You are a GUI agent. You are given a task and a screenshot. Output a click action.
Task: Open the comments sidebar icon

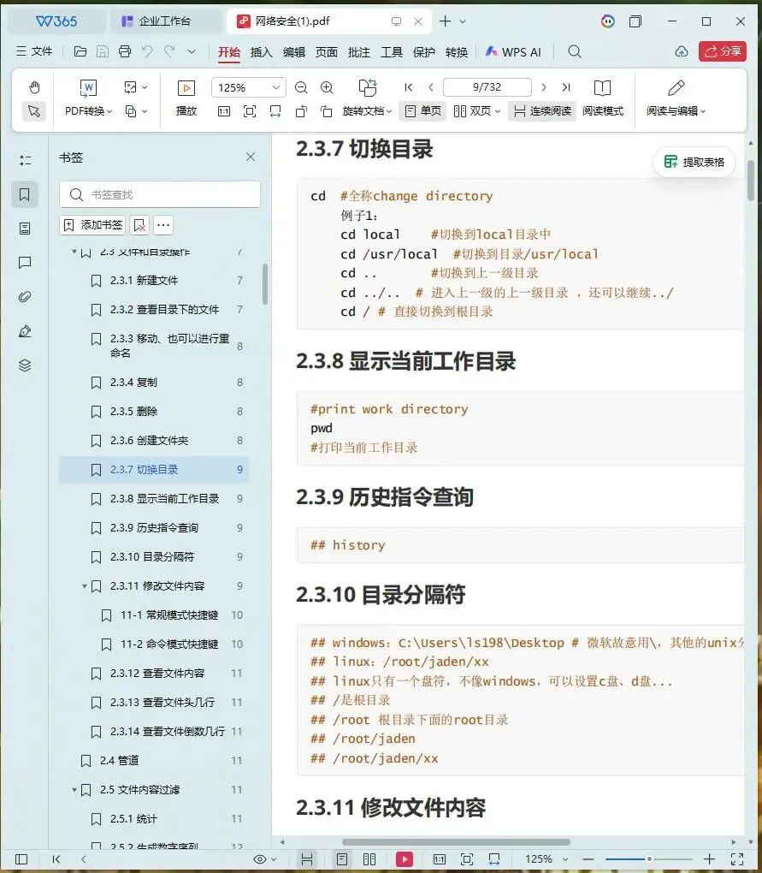click(25, 262)
